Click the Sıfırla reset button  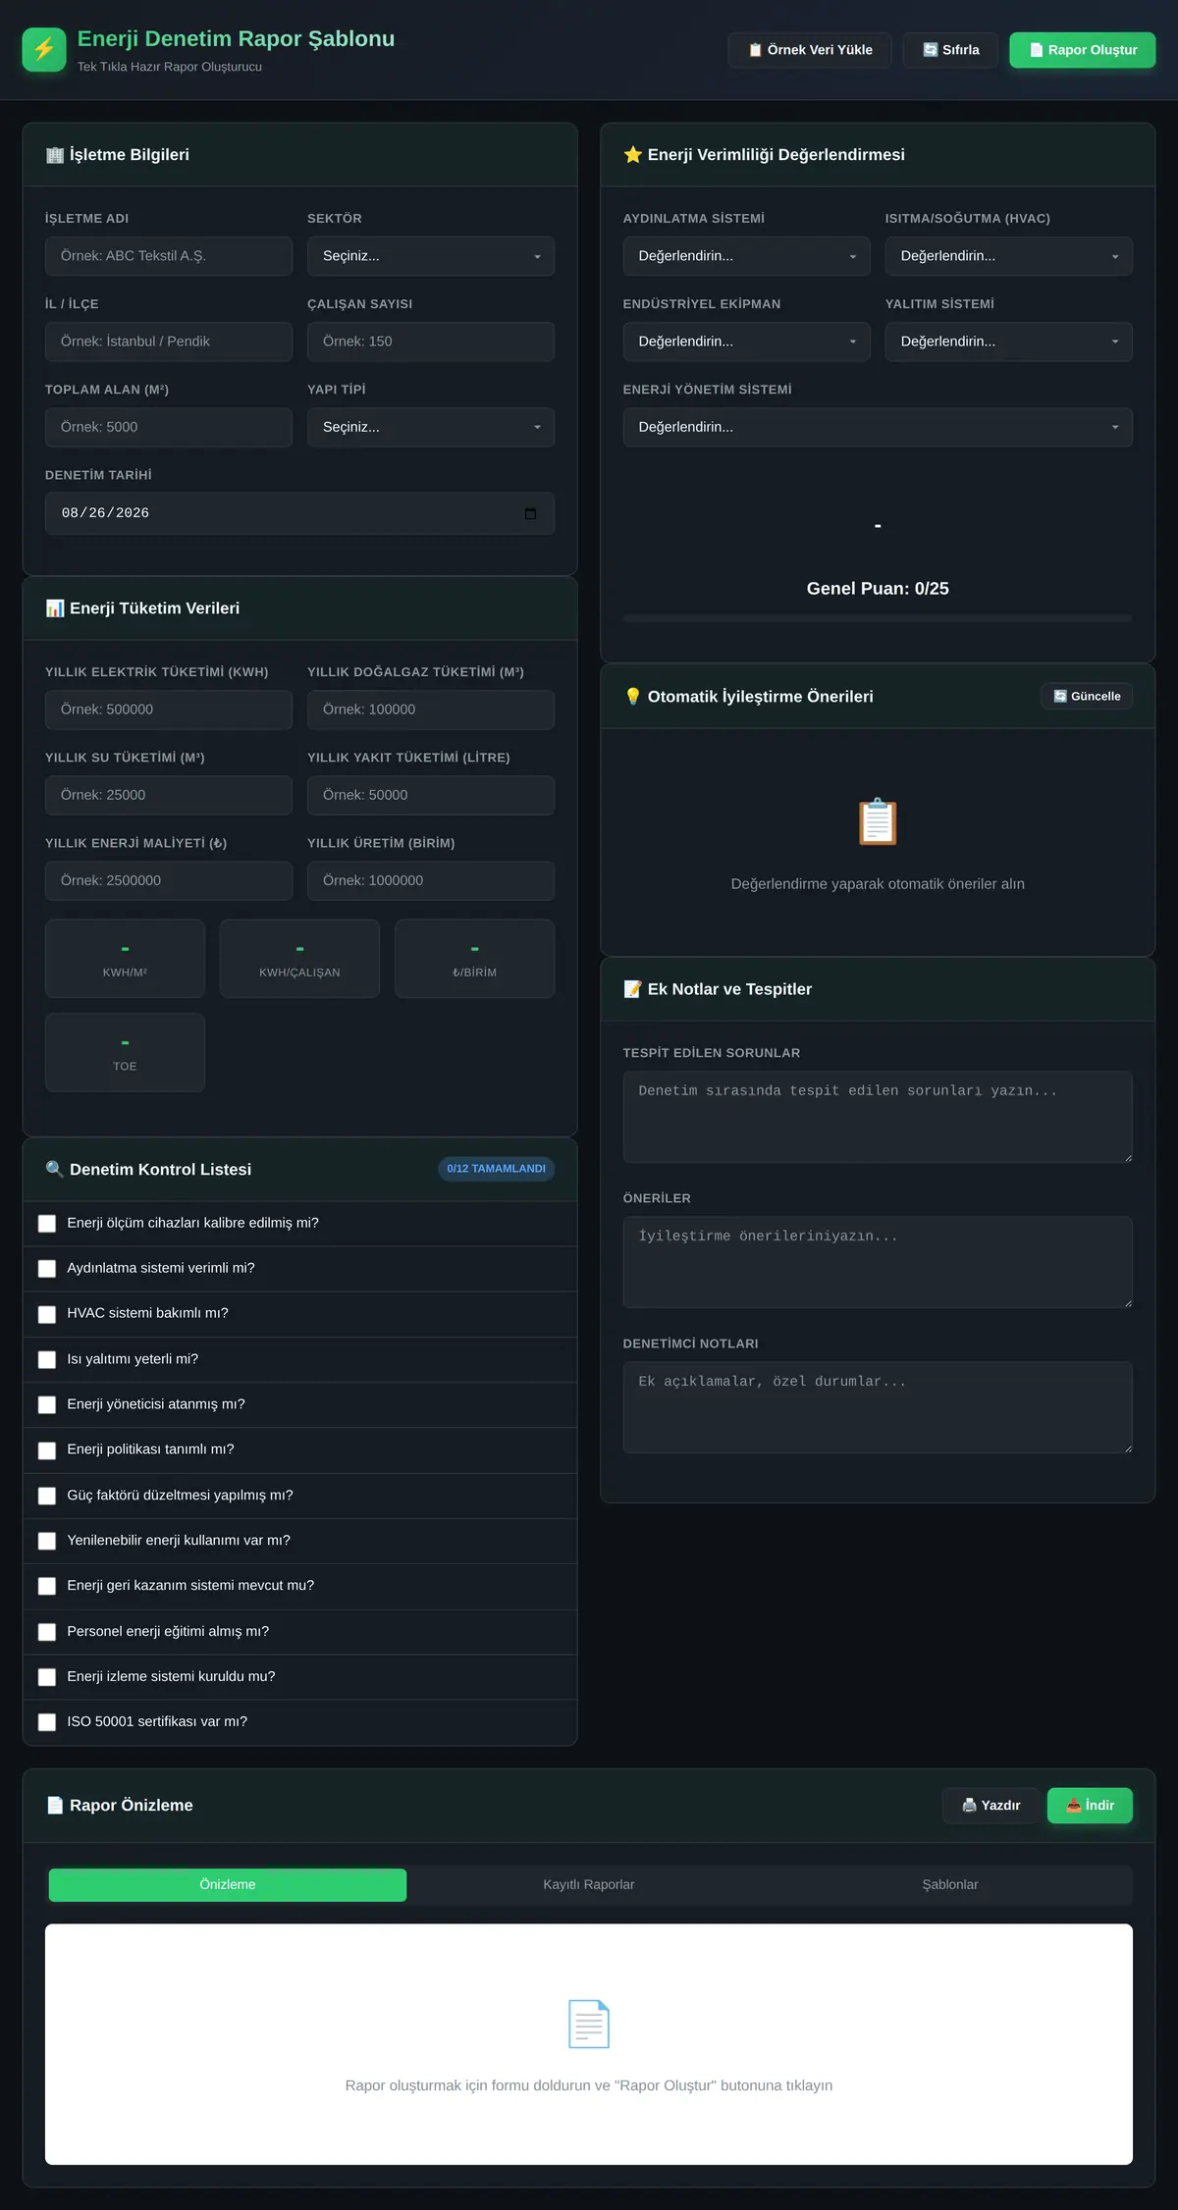(x=951, y=50)
